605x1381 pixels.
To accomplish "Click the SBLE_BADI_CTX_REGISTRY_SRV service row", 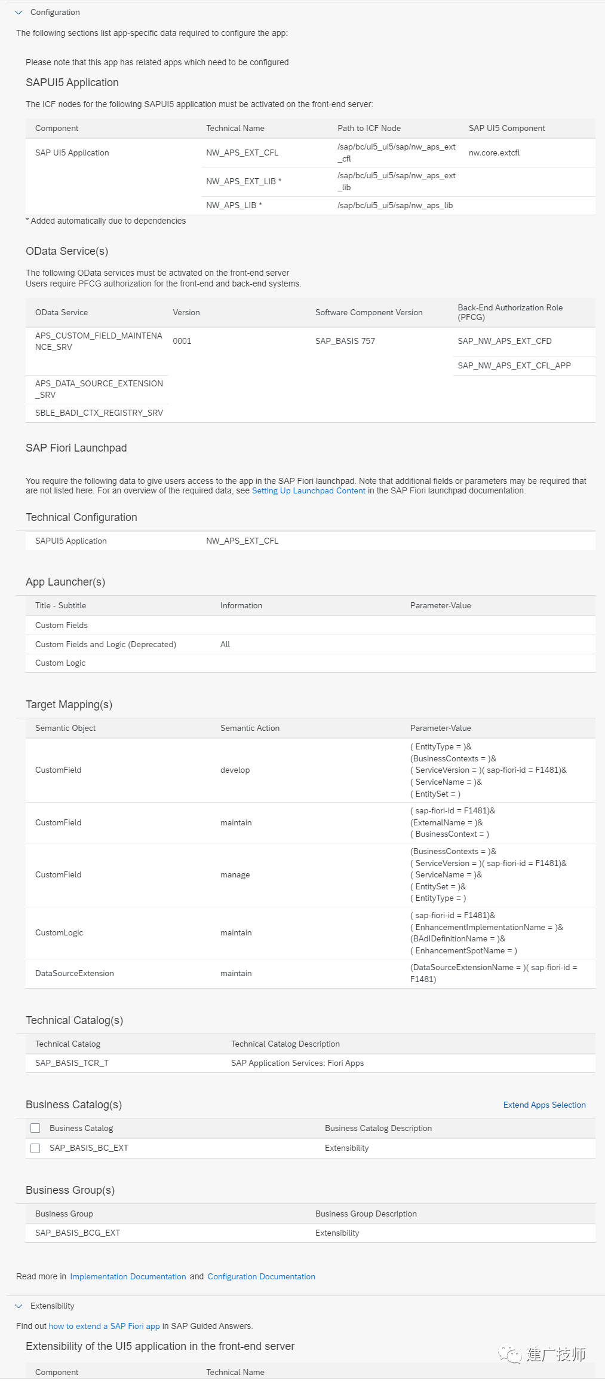I will coord(99,413).
